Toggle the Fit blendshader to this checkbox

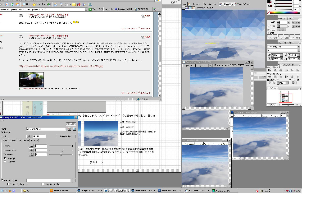point(8,184)
